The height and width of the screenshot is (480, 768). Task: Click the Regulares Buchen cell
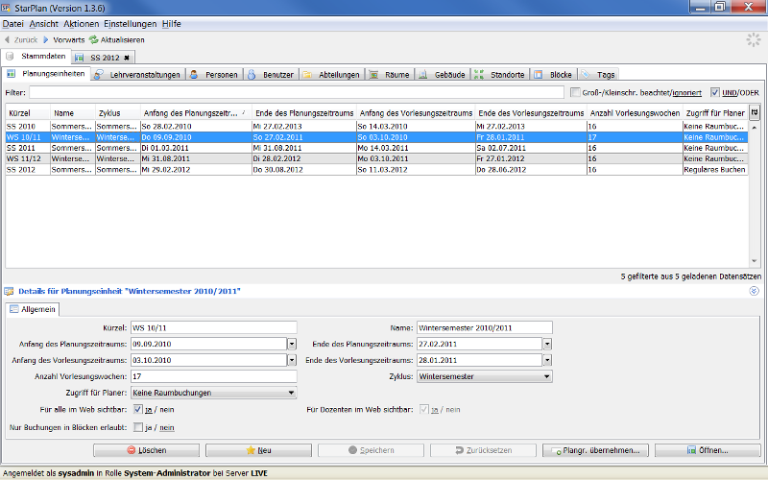(x=715, y=170)
